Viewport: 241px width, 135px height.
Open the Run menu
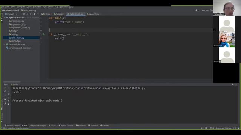pyautogui.click(x=44, y=7)
